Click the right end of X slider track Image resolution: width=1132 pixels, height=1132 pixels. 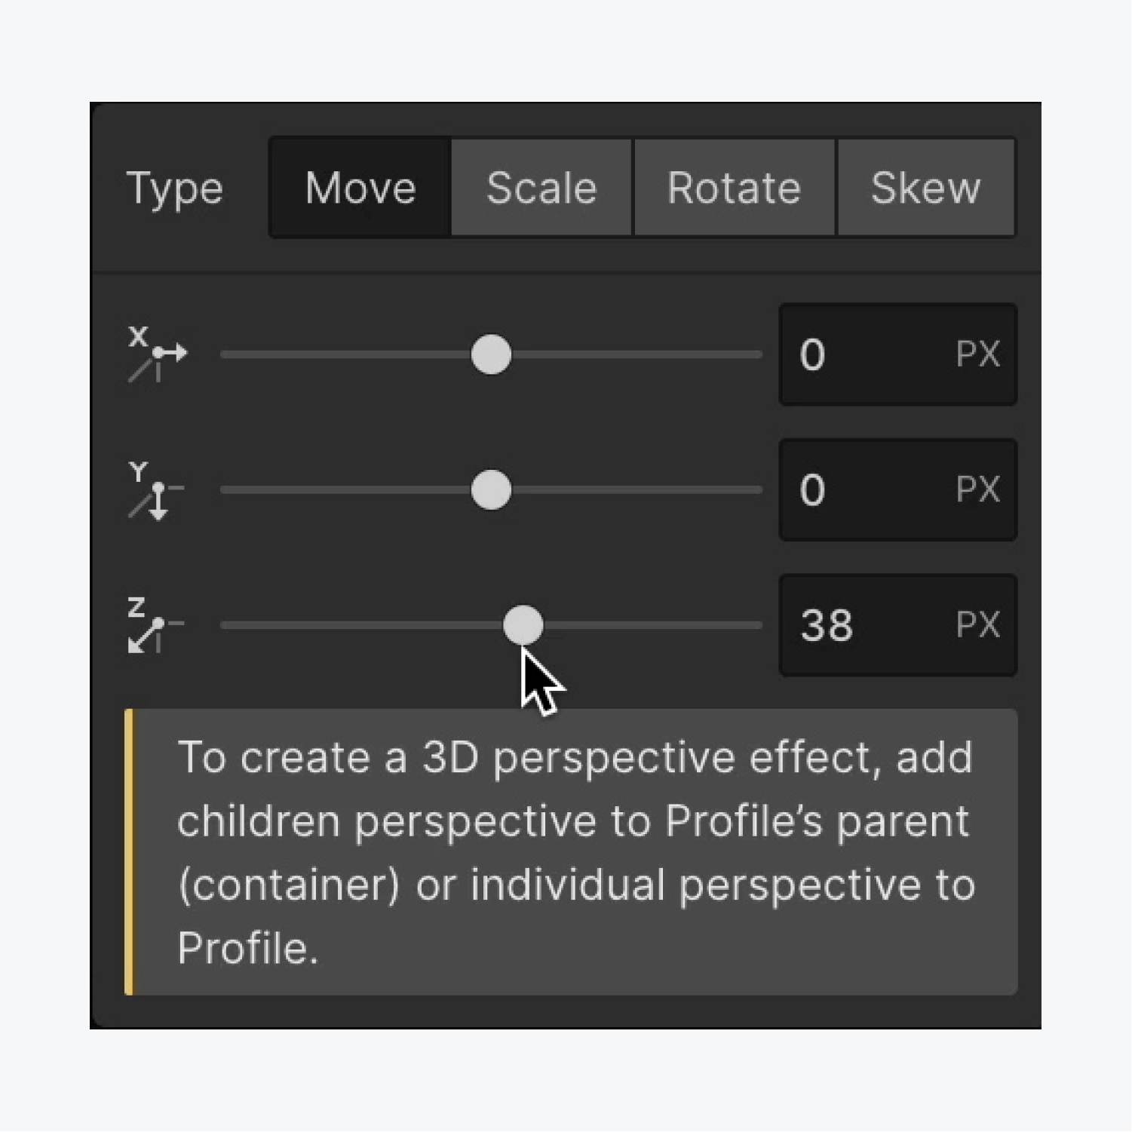pos(754,354)
